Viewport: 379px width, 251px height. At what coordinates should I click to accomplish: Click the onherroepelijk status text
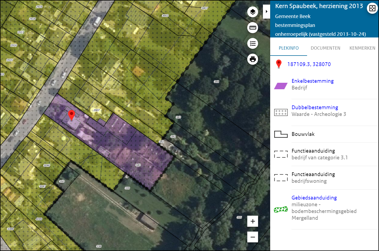coord(320,34)
